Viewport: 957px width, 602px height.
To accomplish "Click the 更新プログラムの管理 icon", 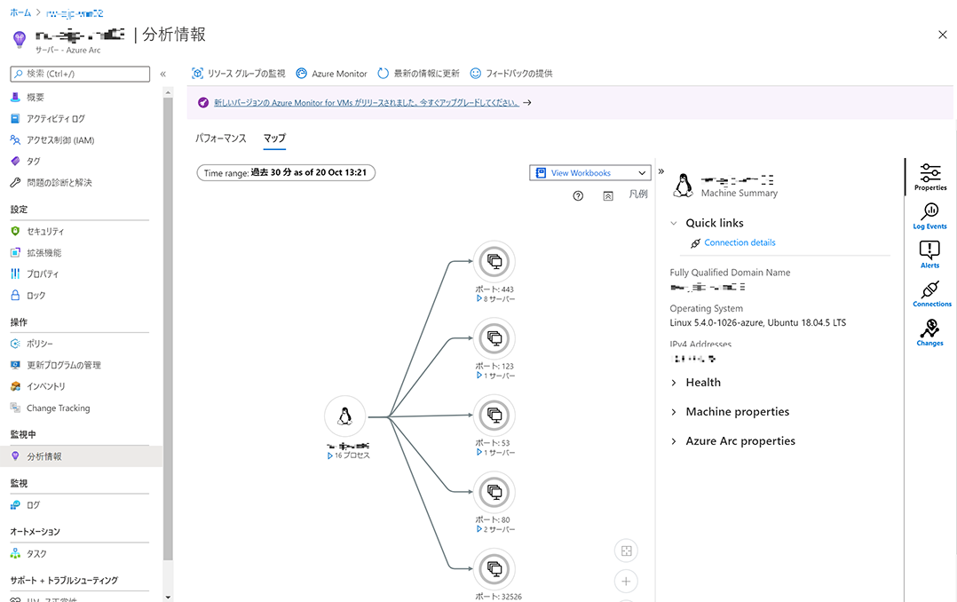I will (15, 365).
